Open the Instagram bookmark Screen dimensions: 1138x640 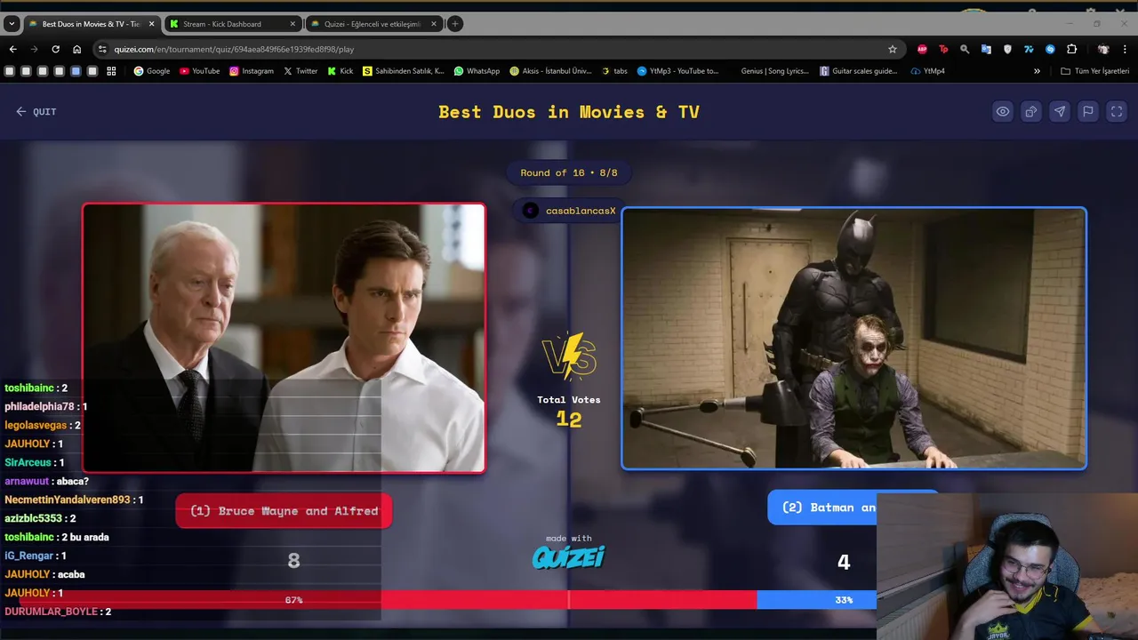click(252, 71)
